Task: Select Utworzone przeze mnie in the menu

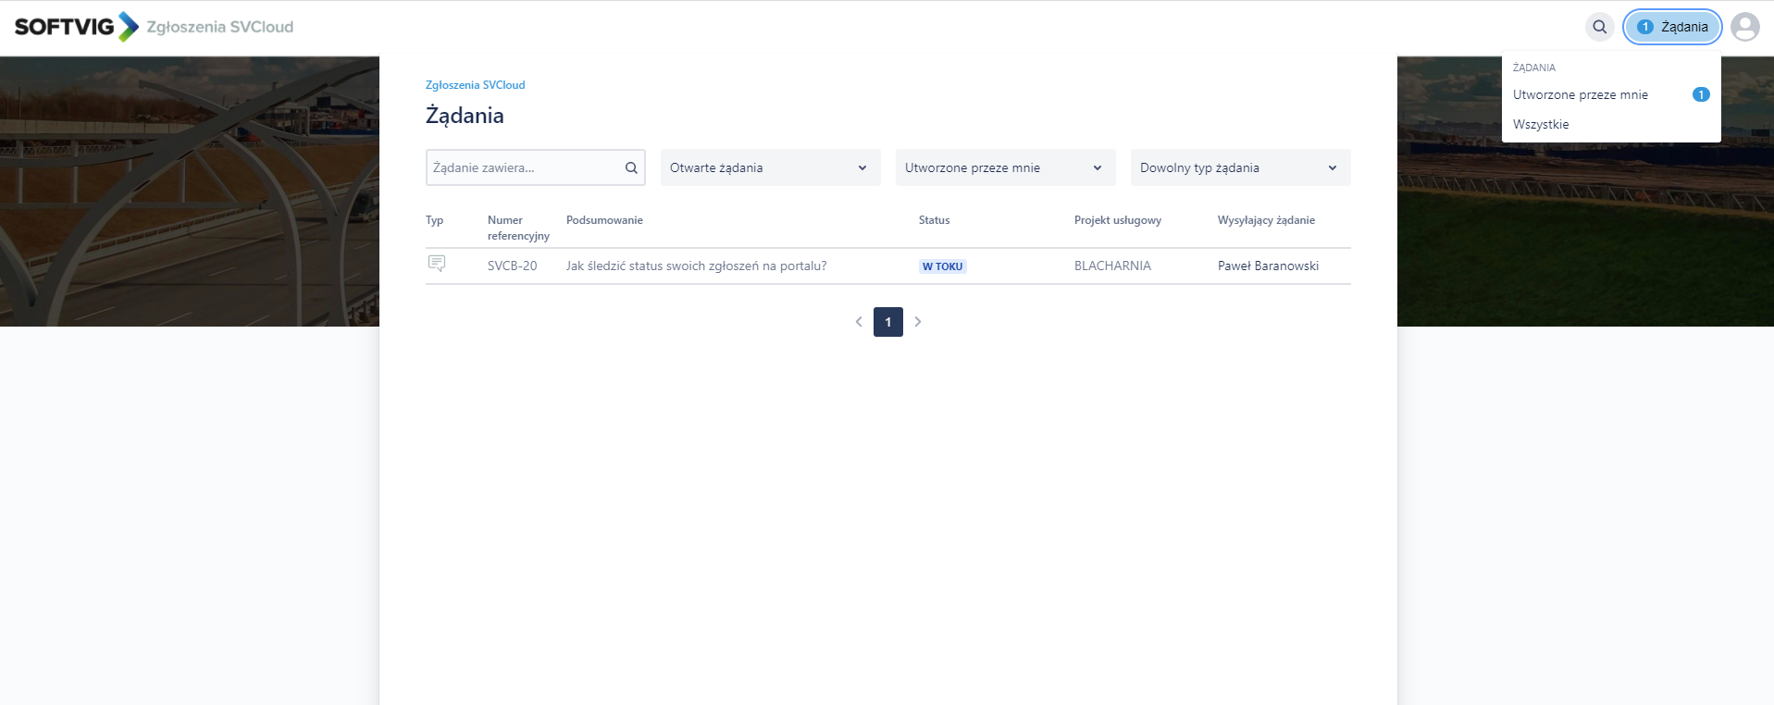Action: point(1580,94)
